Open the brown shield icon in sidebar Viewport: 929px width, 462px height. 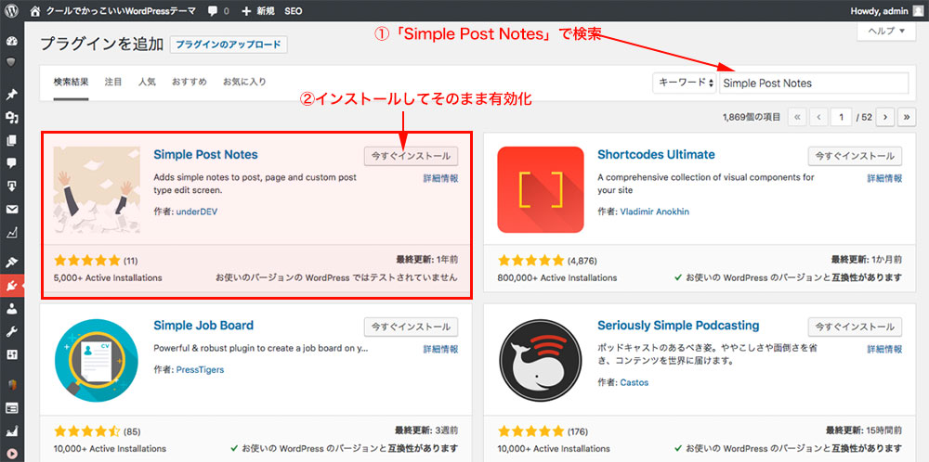[11, 384]
